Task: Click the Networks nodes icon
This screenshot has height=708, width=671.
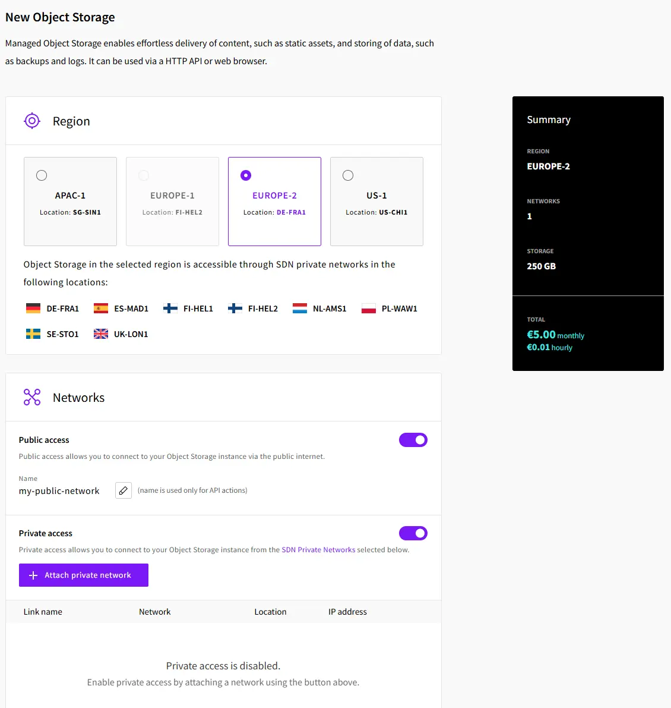Action: [x=32, y=397]
